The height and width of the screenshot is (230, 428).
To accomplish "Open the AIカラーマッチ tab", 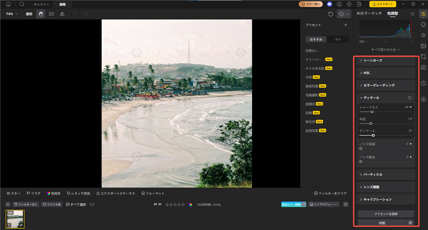I will click(369, 13).
